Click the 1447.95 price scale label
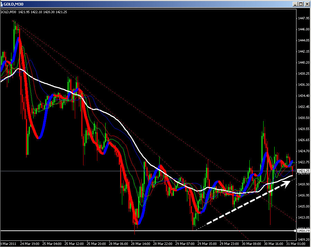The width and height of the screenshot is (311, 247). tap(304, 18)
